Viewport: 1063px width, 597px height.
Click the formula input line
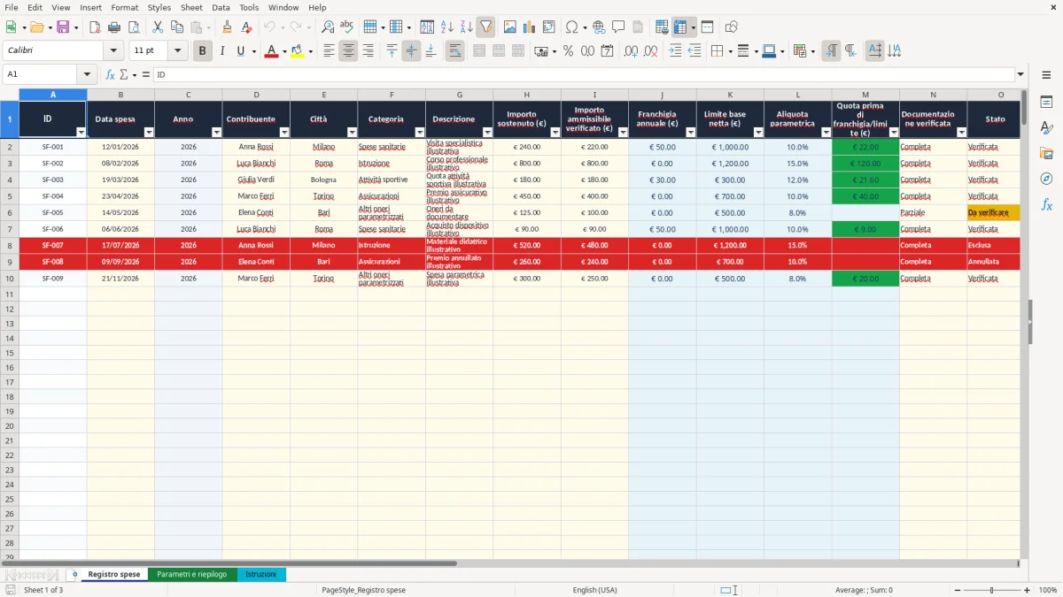pos(583,74)
